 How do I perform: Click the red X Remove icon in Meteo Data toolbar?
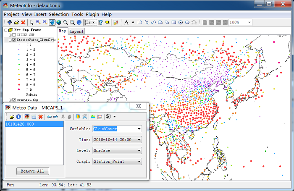tap(40, 117)
